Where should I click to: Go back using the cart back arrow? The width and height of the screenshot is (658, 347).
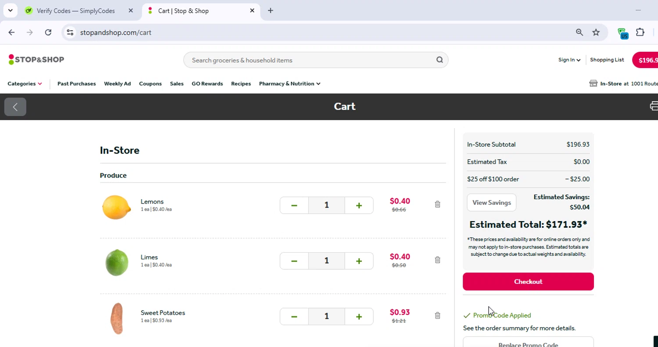15,107
